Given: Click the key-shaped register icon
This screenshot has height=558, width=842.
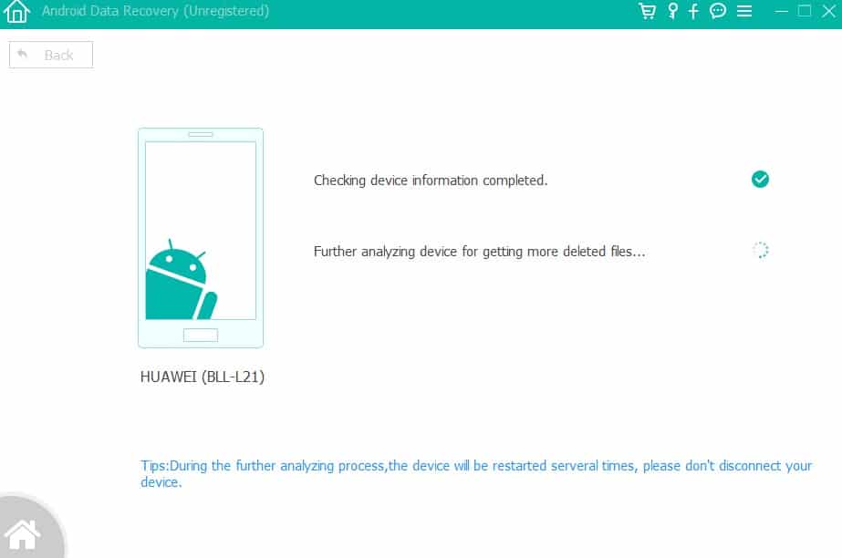Looking at the screenshot, I should coord(672,11).
